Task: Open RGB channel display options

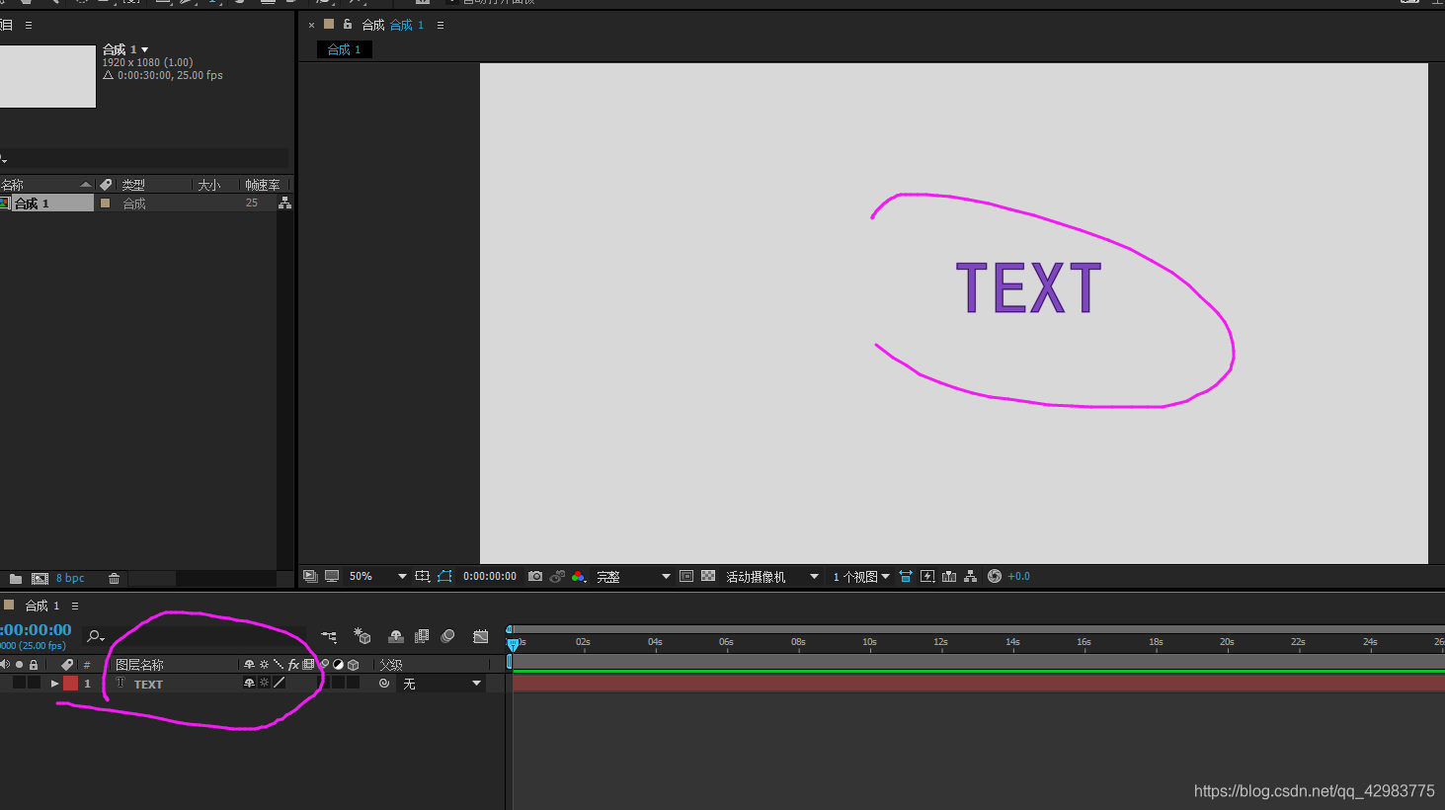Action: coord(579,576)
